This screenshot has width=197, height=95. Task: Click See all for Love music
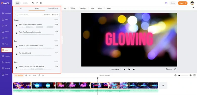click(56, 62)
